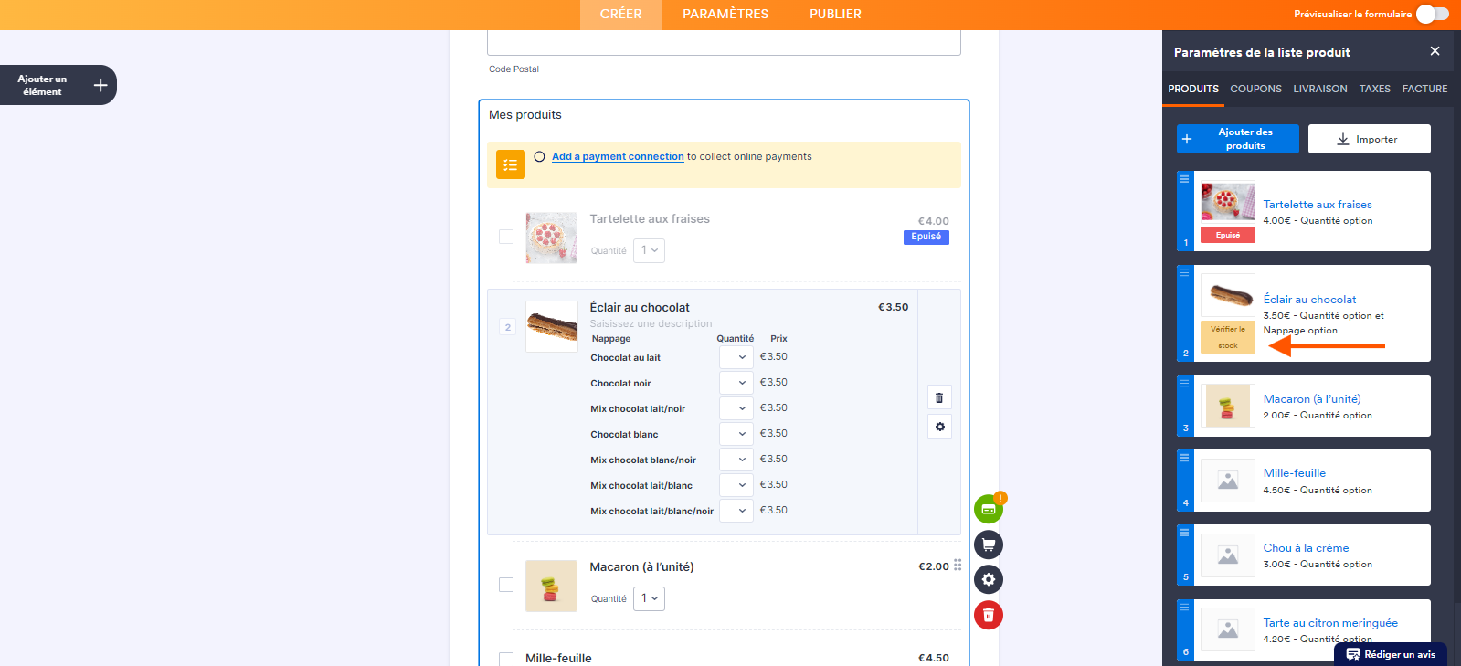The width and height of the screenshot is (1461, 666).
Task: Click the Add a payment connection link
Action: point(618,156)
